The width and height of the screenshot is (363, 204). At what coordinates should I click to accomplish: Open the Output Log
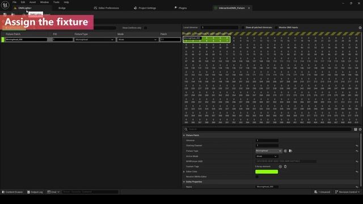click(x=35, y=192)
